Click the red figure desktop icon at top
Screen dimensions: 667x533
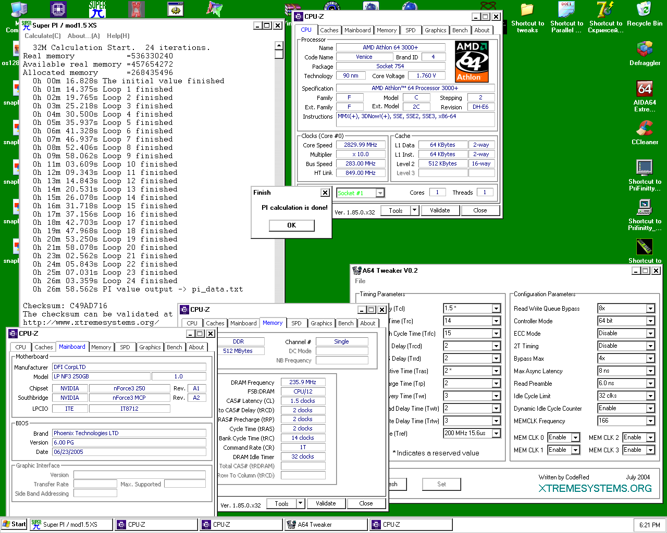137,9
